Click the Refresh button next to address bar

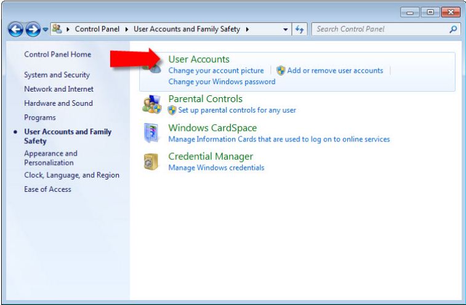(x=300, y=29)
